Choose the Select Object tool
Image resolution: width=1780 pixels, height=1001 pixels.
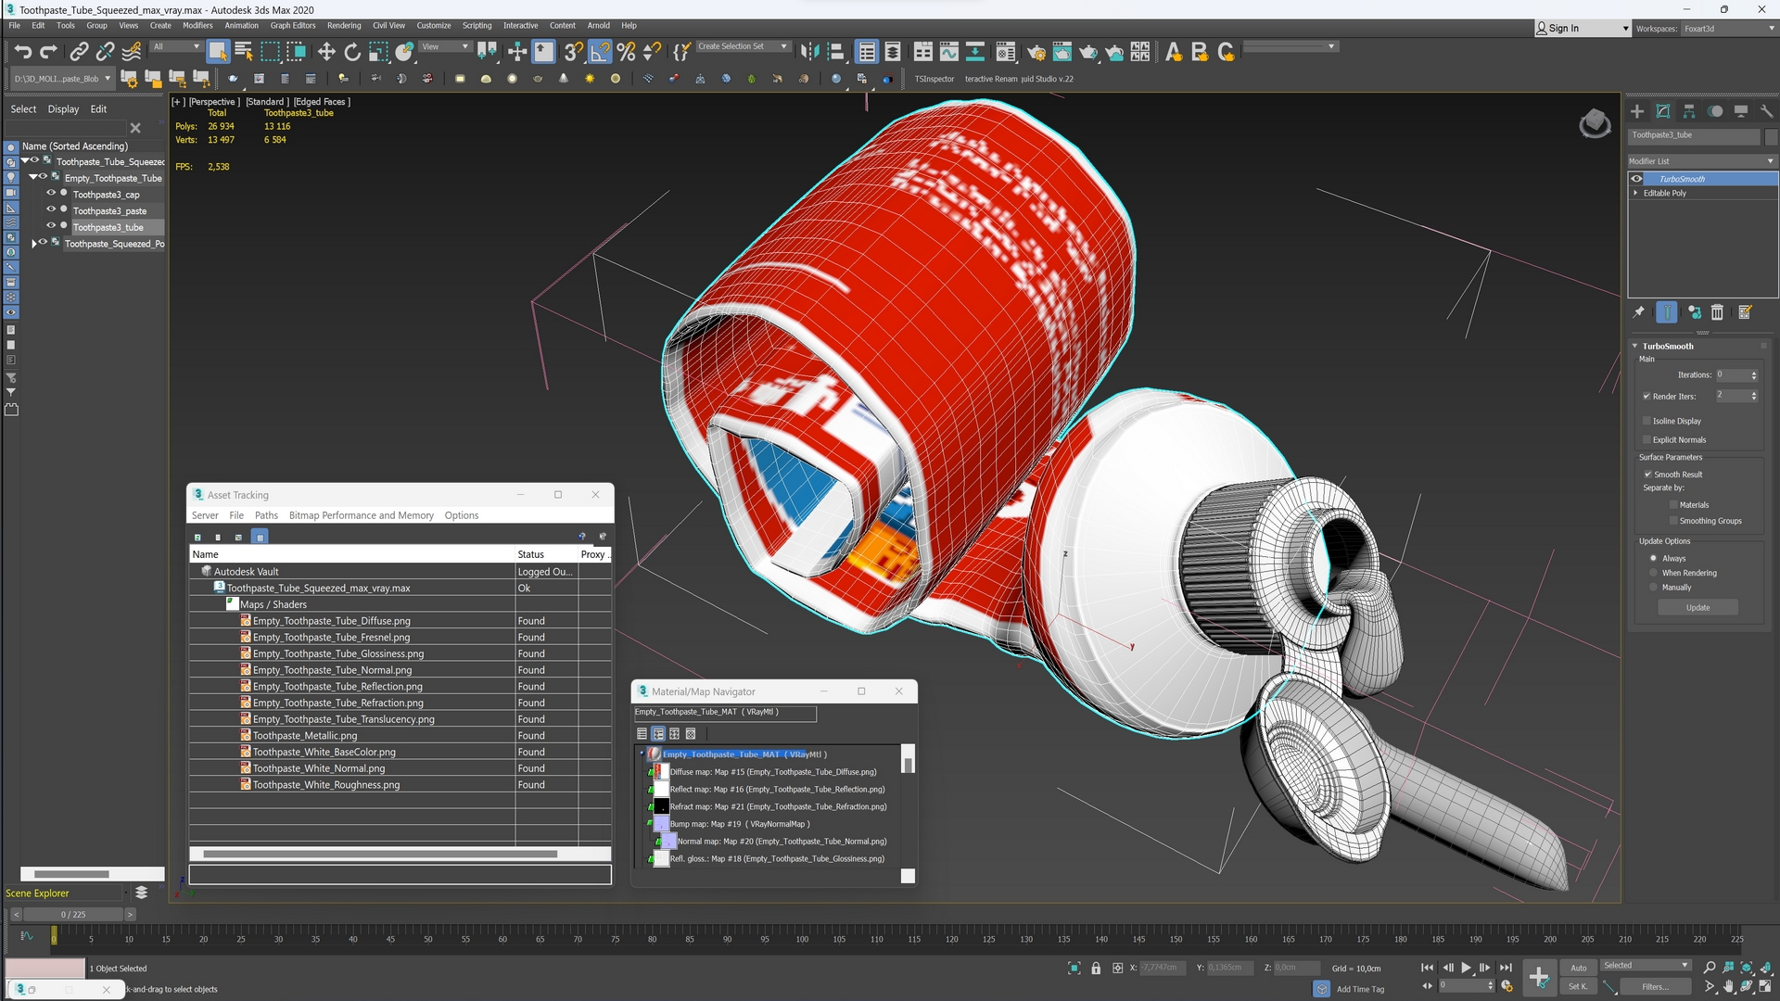218,52
